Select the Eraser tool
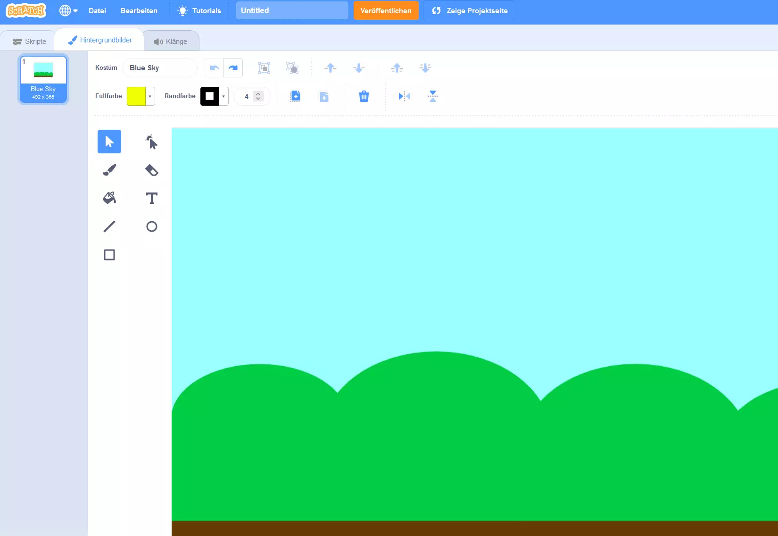The width and height of the screenshot is (778, 536). [151, 170]
